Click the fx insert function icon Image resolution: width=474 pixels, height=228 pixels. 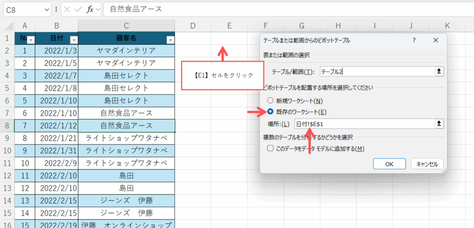coord(90,9)
